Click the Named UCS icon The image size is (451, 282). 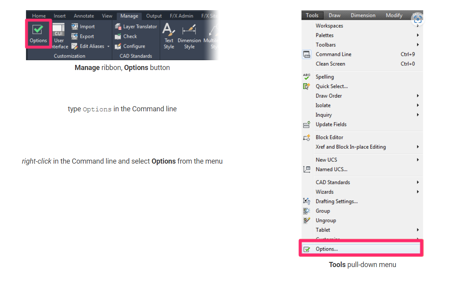307,170
